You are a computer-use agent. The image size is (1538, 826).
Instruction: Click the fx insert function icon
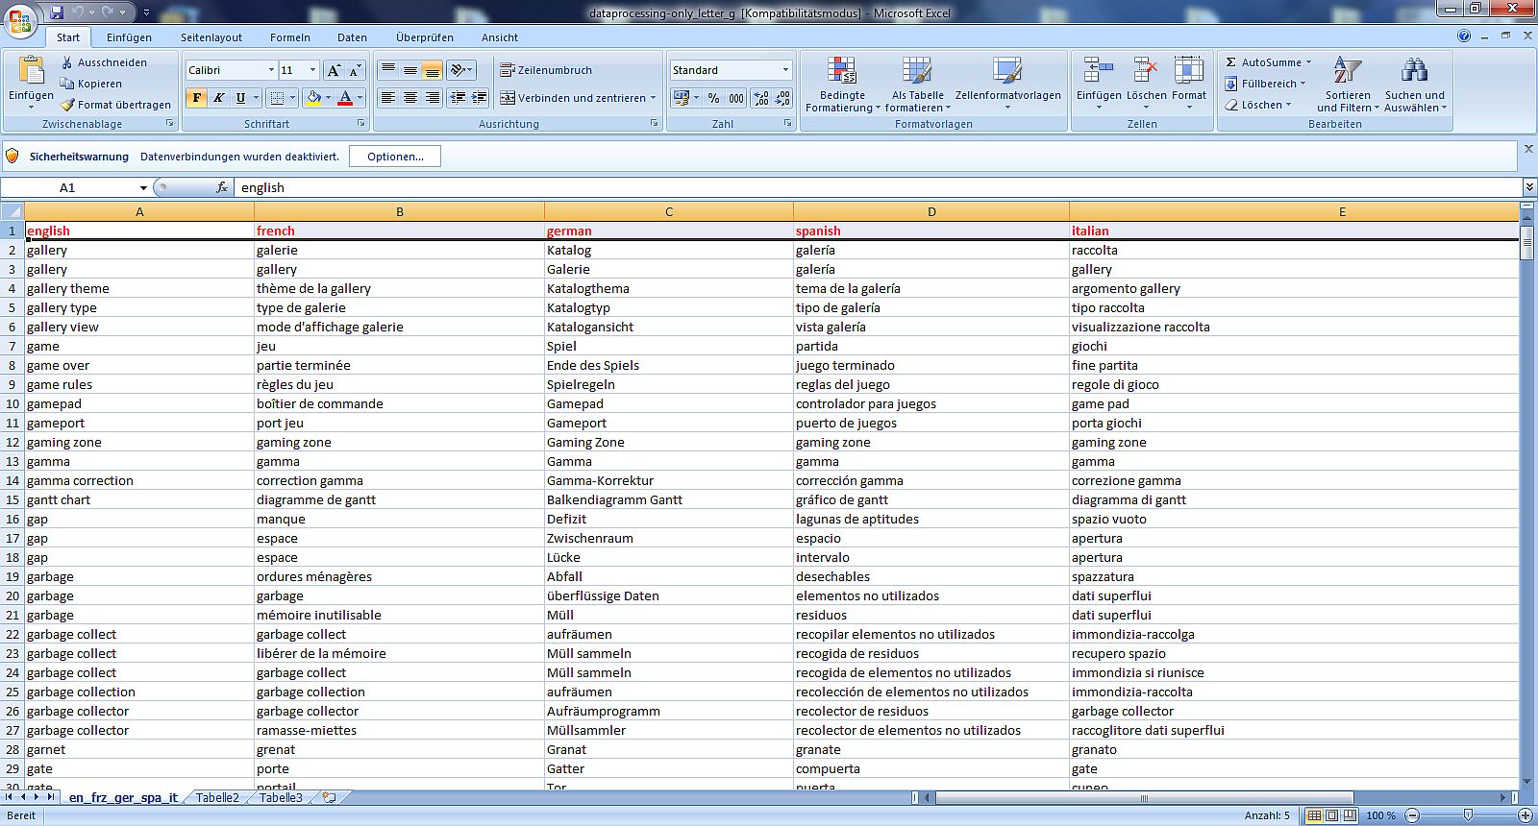tap(222, 187)
